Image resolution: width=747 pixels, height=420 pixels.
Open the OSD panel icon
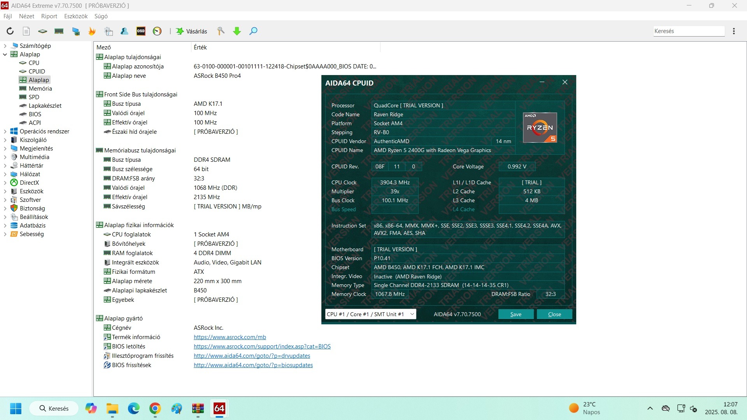(141, 31)
